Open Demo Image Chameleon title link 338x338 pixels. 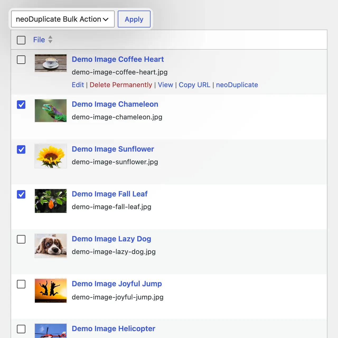(115, 104)
